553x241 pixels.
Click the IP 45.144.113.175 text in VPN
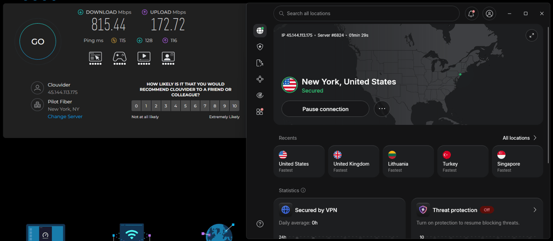pyautogui.click(x=297, y=35)
